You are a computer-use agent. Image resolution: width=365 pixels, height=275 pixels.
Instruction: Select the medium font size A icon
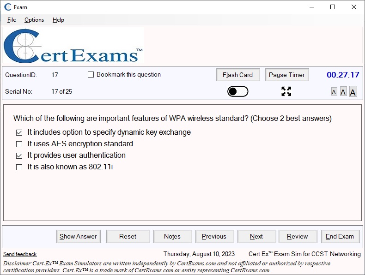click(x=343, y=92)
